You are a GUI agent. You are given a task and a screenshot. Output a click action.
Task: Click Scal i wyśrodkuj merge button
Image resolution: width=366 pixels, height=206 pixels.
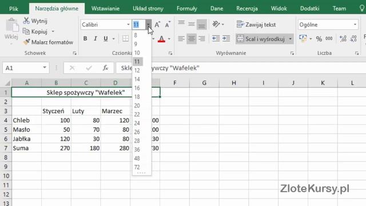pyautogui.click(x=261, y=39)
